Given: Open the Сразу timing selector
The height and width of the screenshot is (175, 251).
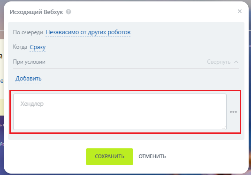Looking at the screenshot, I should (38, 47).
